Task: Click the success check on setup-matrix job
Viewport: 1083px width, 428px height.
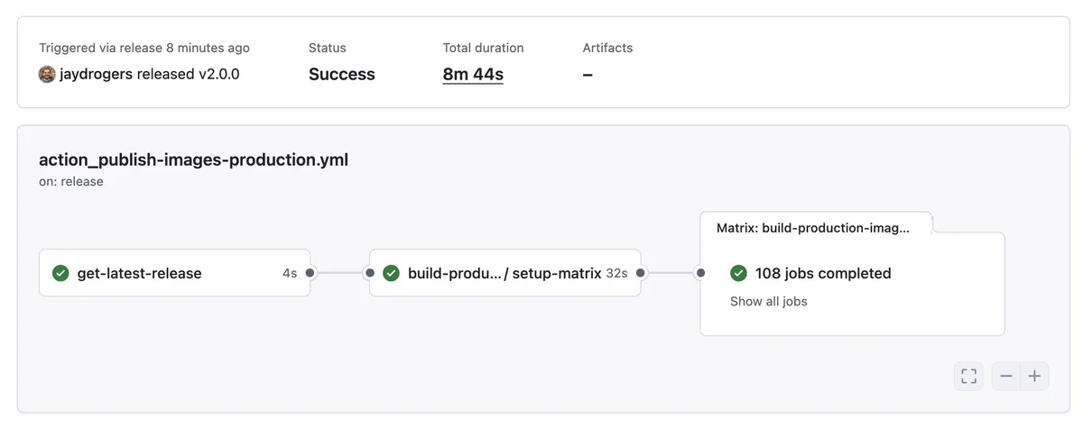Action: (392, 273)
